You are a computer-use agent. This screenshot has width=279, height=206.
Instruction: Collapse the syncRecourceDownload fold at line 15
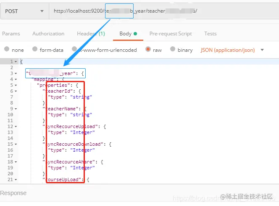pos(16,144)
